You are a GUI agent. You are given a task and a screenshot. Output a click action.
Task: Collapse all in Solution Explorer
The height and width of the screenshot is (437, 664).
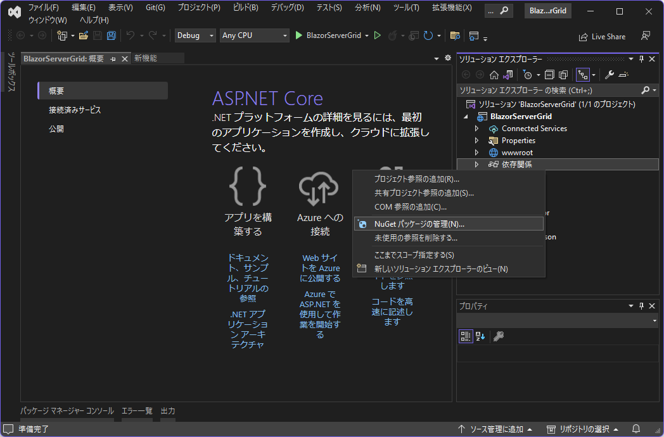point(549,75)
